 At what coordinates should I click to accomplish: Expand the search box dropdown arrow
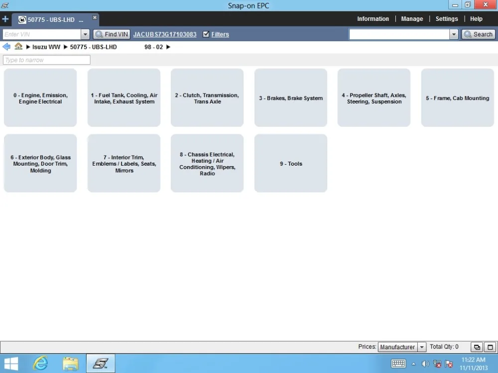click(x=454, y=34)
